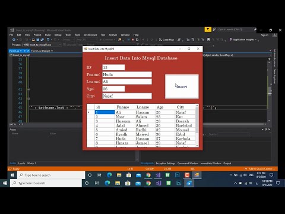This screenshot has height=214, width=285.
Task: Expand the Process dropdown
Action: [60, 45]
